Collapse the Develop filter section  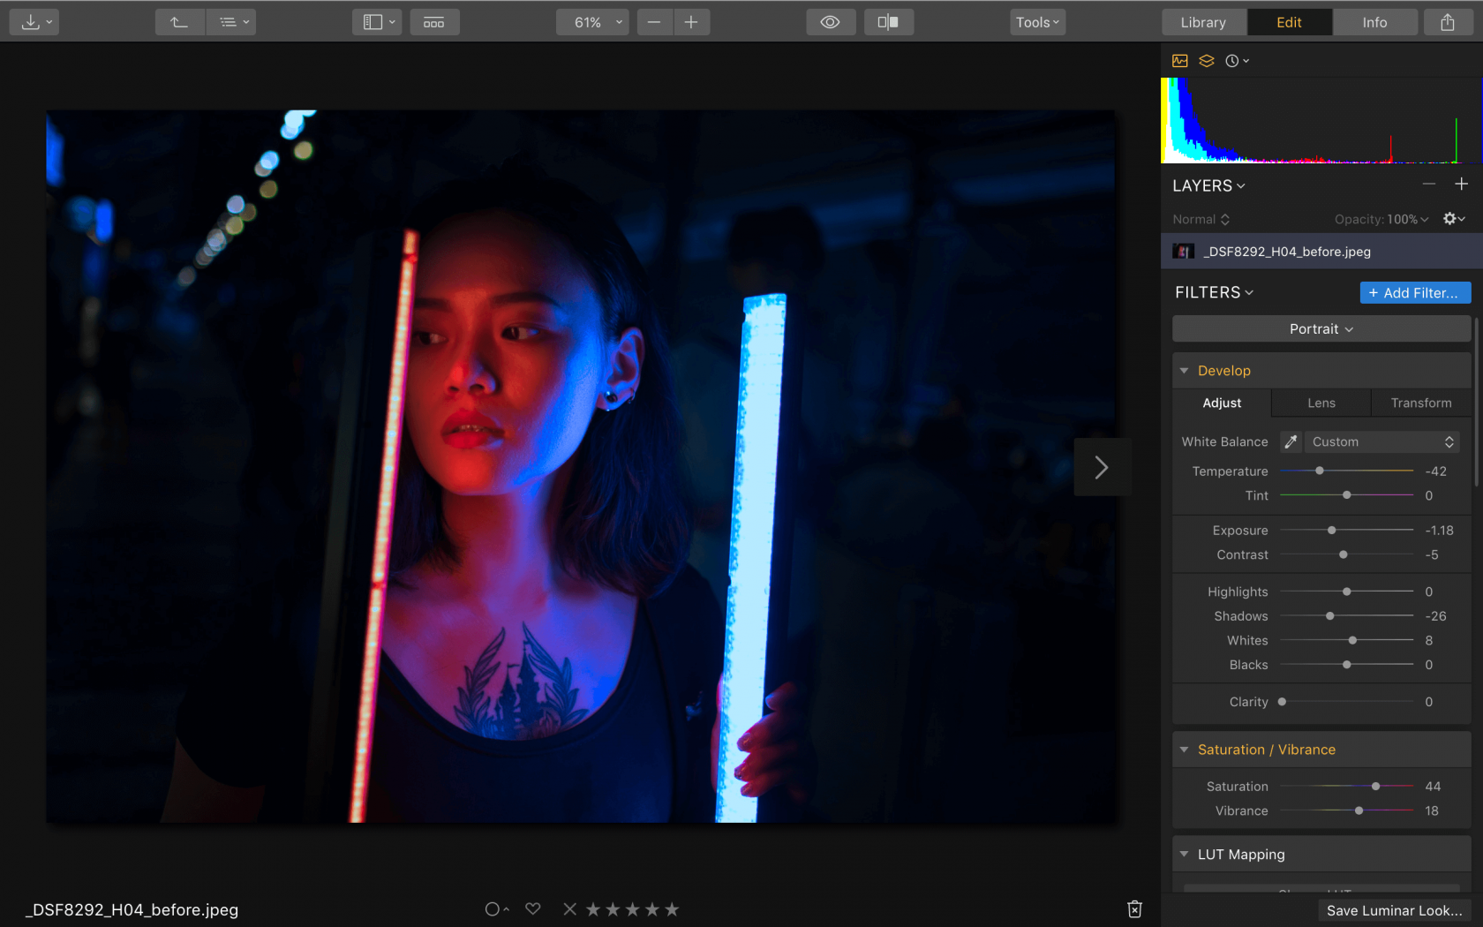click(x=1185, y=370)
